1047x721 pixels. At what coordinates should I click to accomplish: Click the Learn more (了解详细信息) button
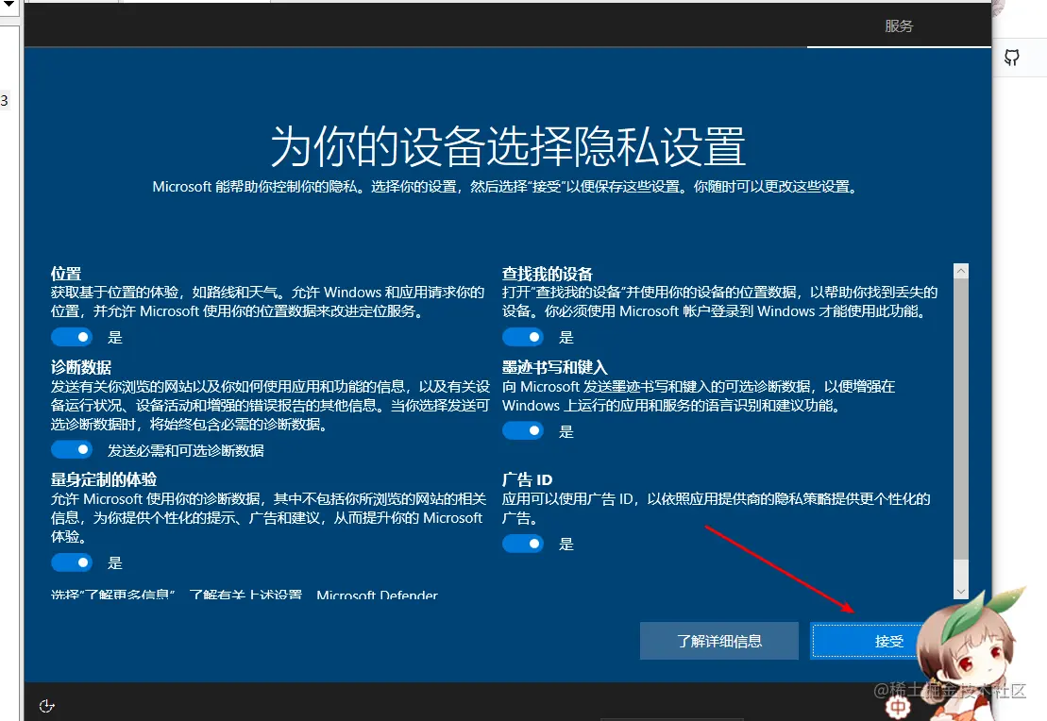click(719, 641)
